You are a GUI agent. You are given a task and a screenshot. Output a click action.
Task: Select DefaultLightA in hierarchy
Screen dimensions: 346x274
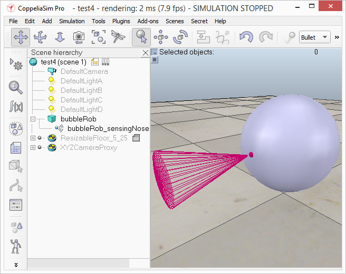pos(81,81)
